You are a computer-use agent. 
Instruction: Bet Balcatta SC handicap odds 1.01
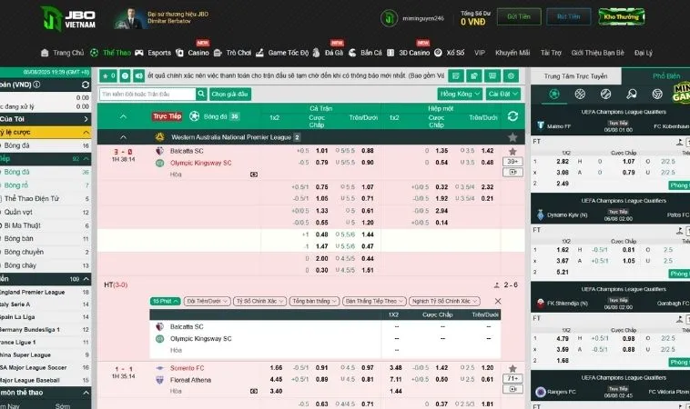click(321, 151)
